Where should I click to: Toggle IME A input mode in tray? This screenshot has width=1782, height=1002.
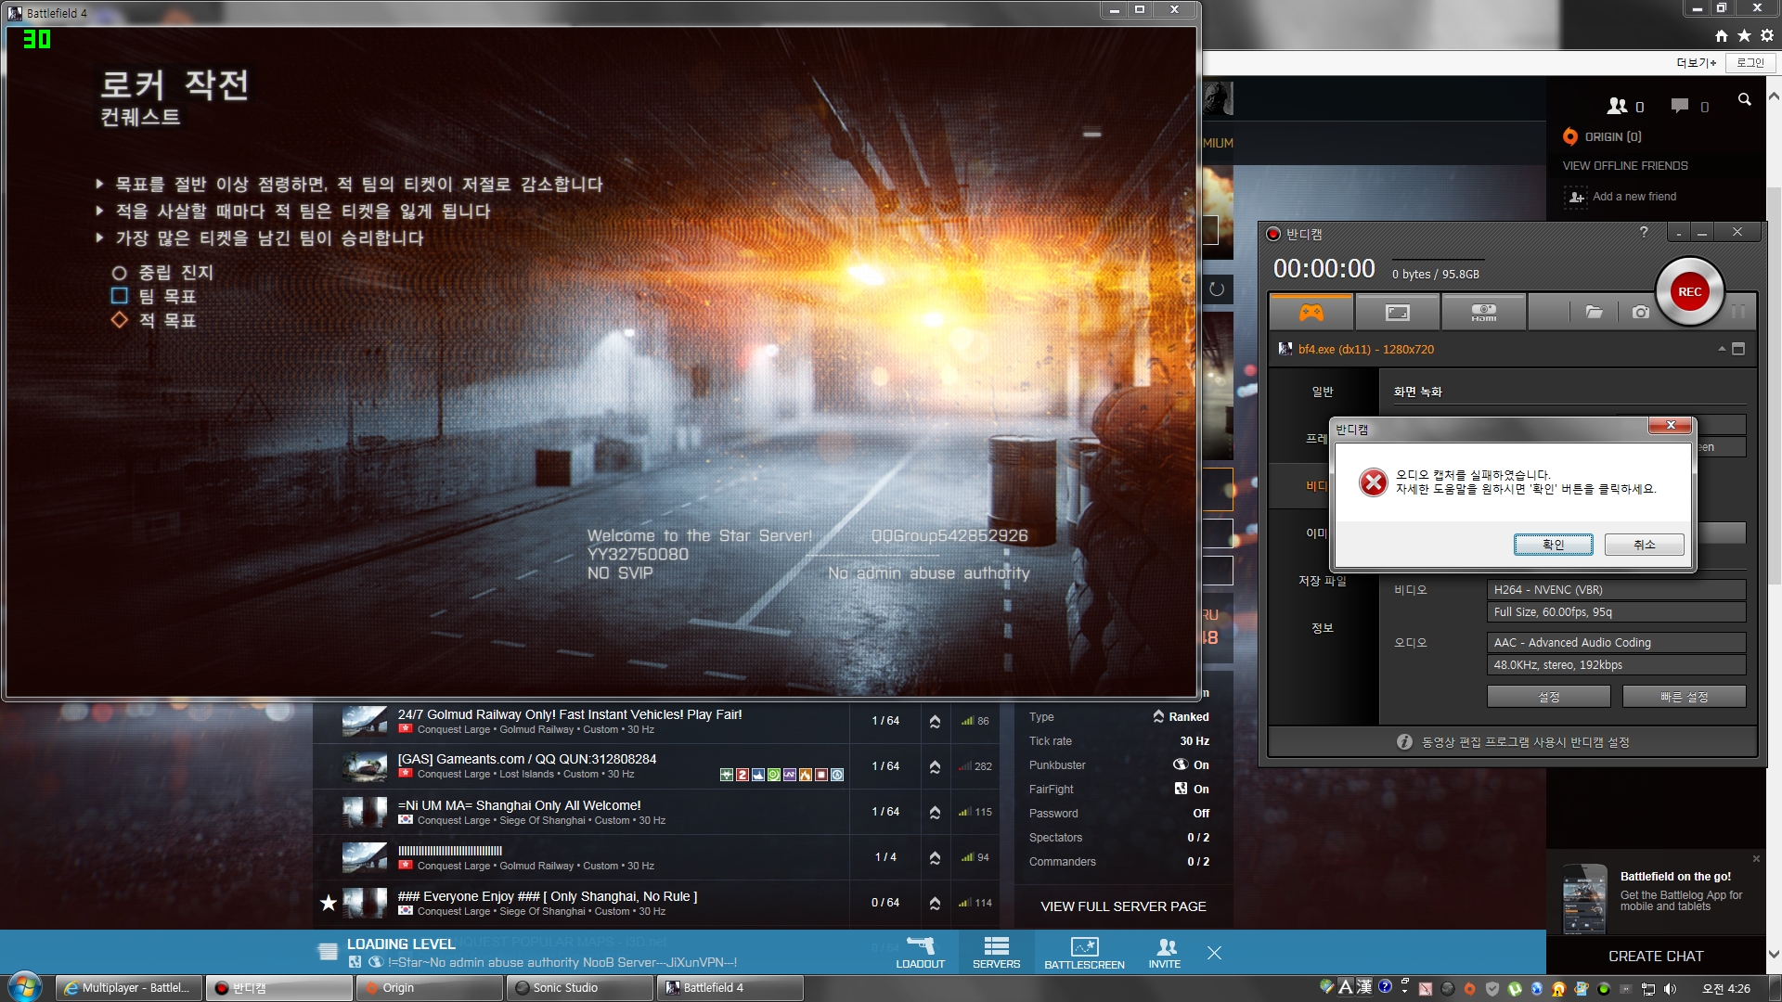(1345, 987)
